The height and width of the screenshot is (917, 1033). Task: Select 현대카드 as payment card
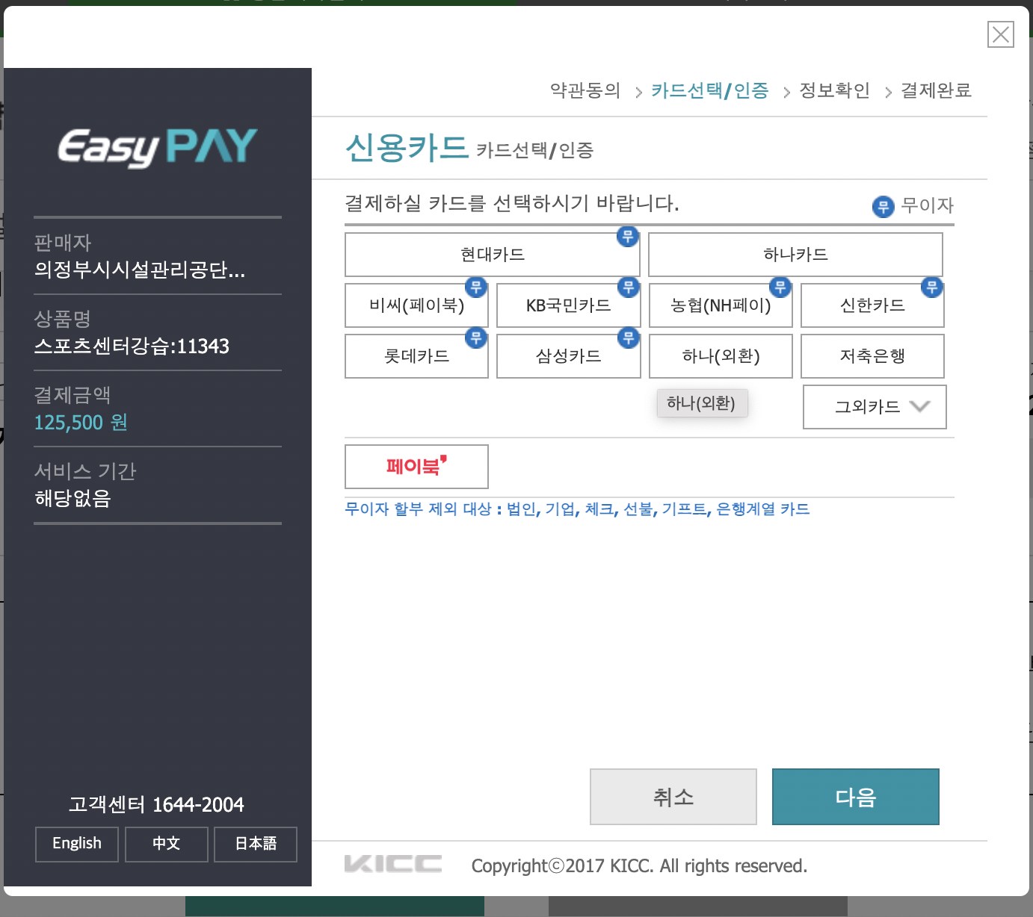click(x=492, y=255)
